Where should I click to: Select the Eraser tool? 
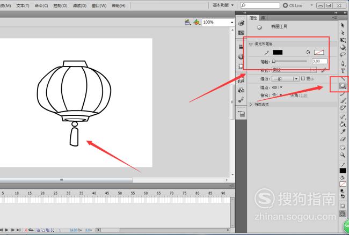[x=343, y=139]
